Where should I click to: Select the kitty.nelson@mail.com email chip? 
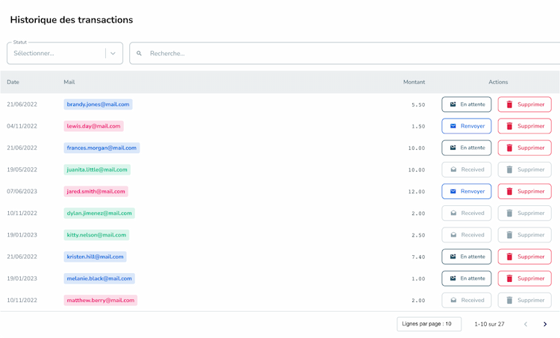pyautogui.click(x=96, y=235)
